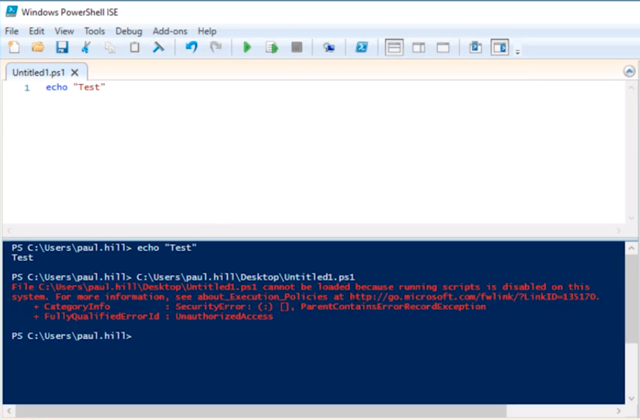Show Command Window icon

(475, 47)
